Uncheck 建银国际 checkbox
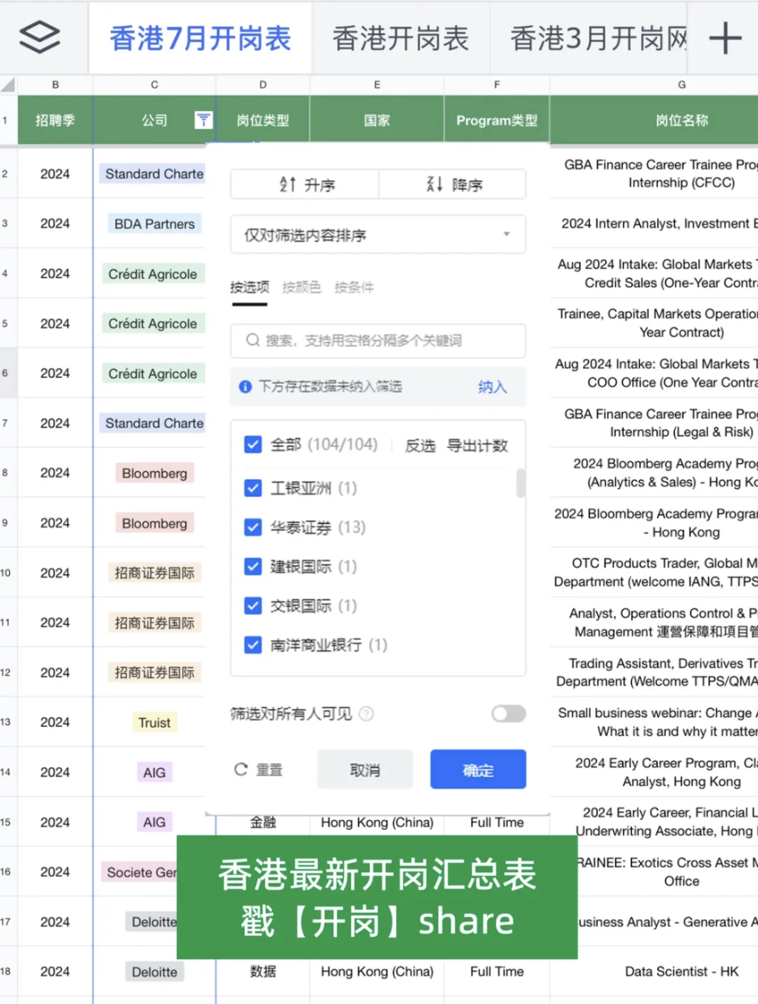The image size is (758, 1004). click(253, 566)
